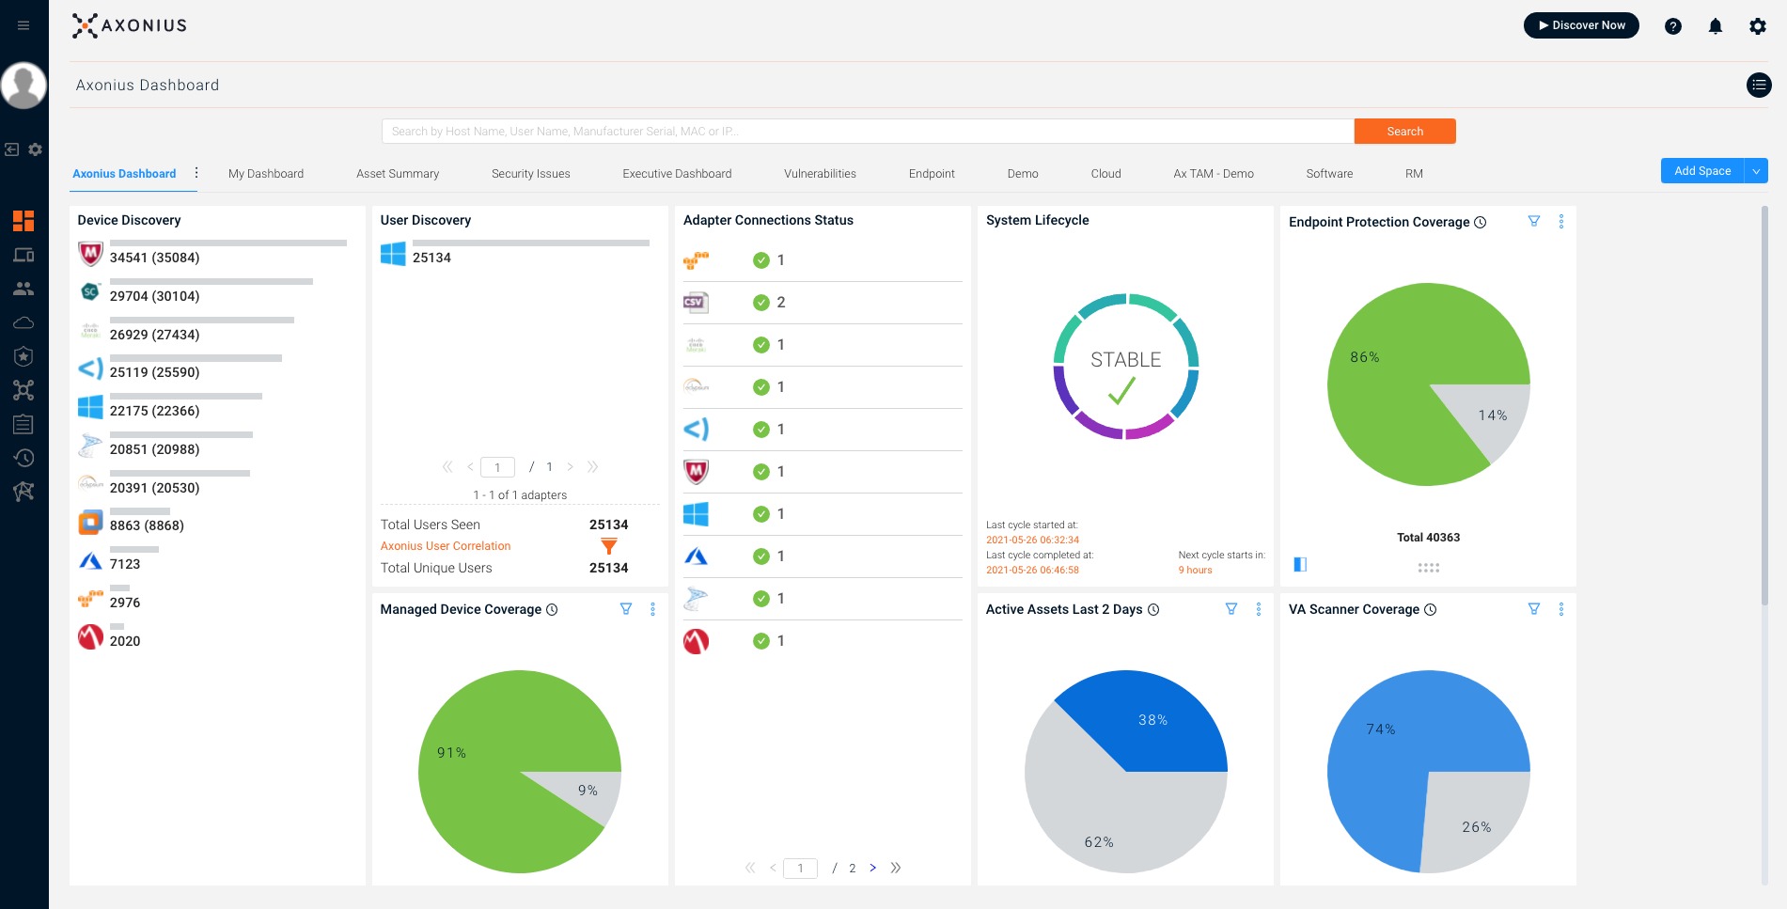Filter the Endpoint Protection Coverage chart
The image size is (1787, 909).
pyautogui.click(x=1533, y=222)
